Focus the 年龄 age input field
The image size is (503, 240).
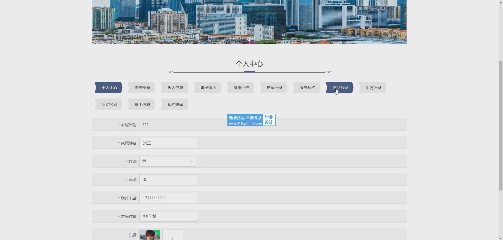pos(168,180)
